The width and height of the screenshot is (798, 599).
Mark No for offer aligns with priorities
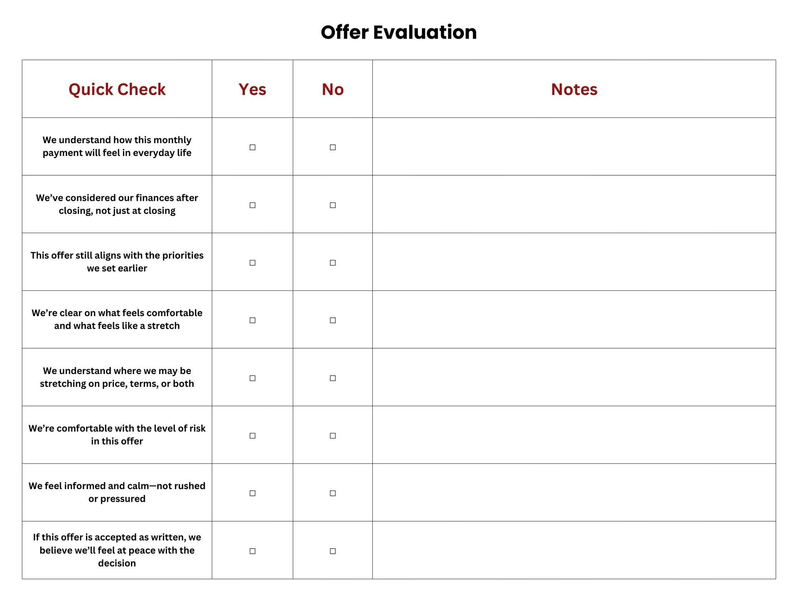[x=332, y=262]
